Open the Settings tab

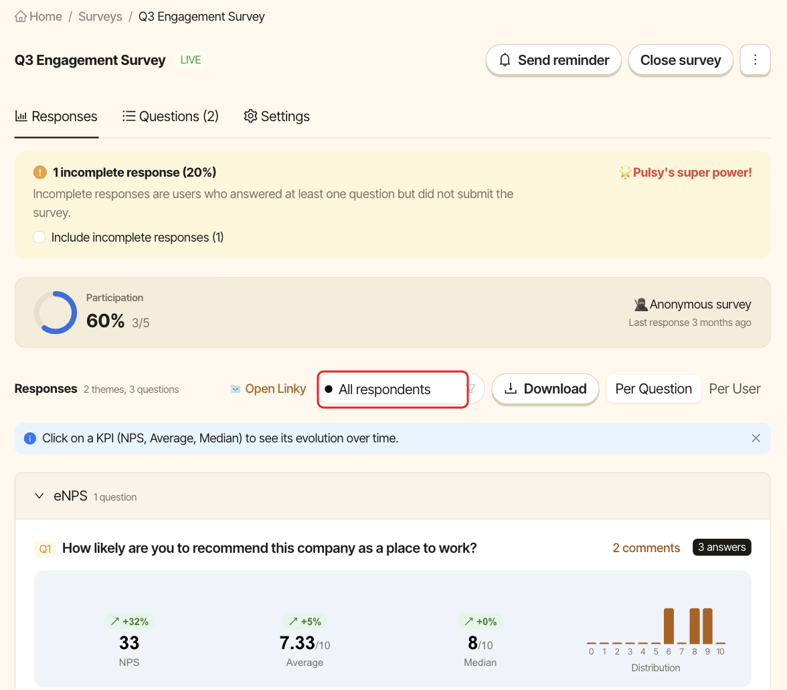276,116
